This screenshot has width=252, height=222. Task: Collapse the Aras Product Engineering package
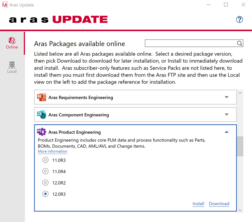227,132
